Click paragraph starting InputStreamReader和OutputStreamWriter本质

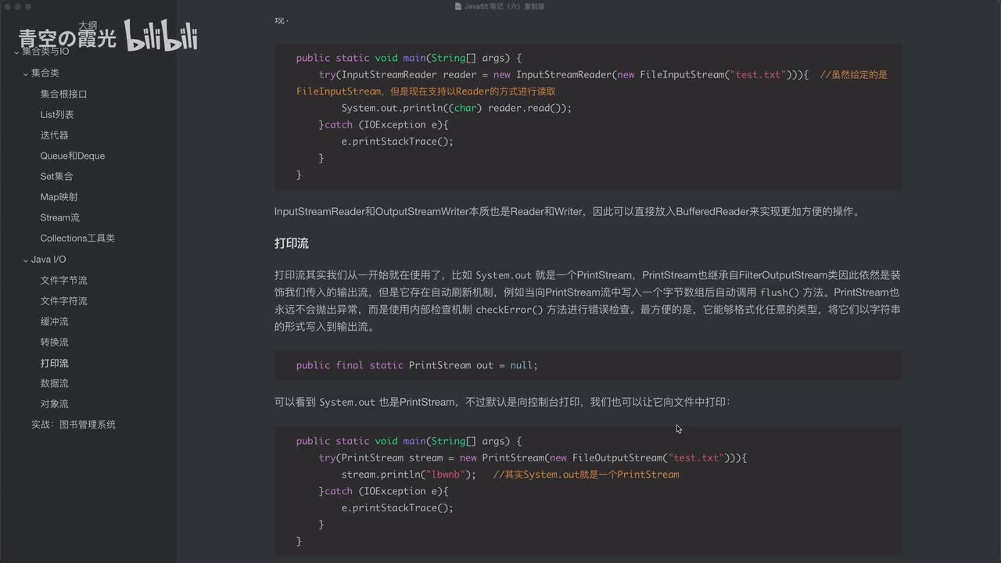(567, 212)
